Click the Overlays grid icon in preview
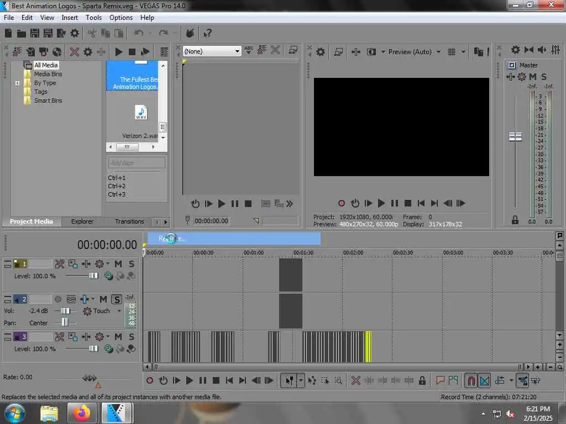This screenshot has height=424, width=566. (x=451, y=52)
